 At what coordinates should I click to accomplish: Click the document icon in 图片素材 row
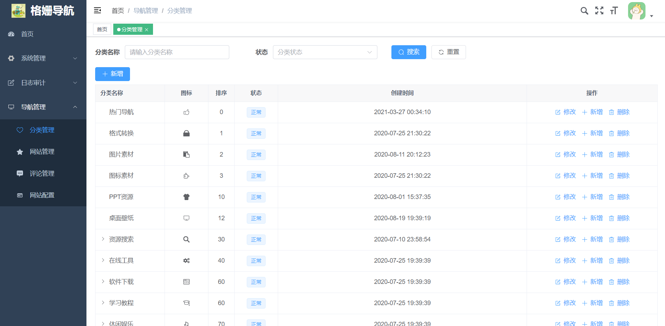(x=186, y=155)
